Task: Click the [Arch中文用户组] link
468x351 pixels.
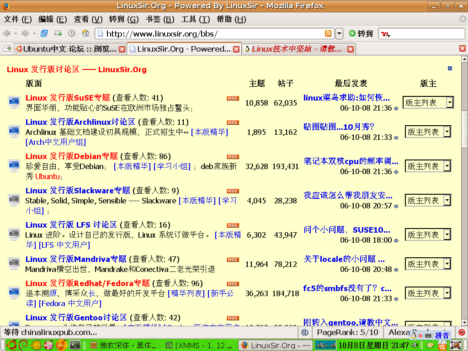Action: tap(56, 142)
